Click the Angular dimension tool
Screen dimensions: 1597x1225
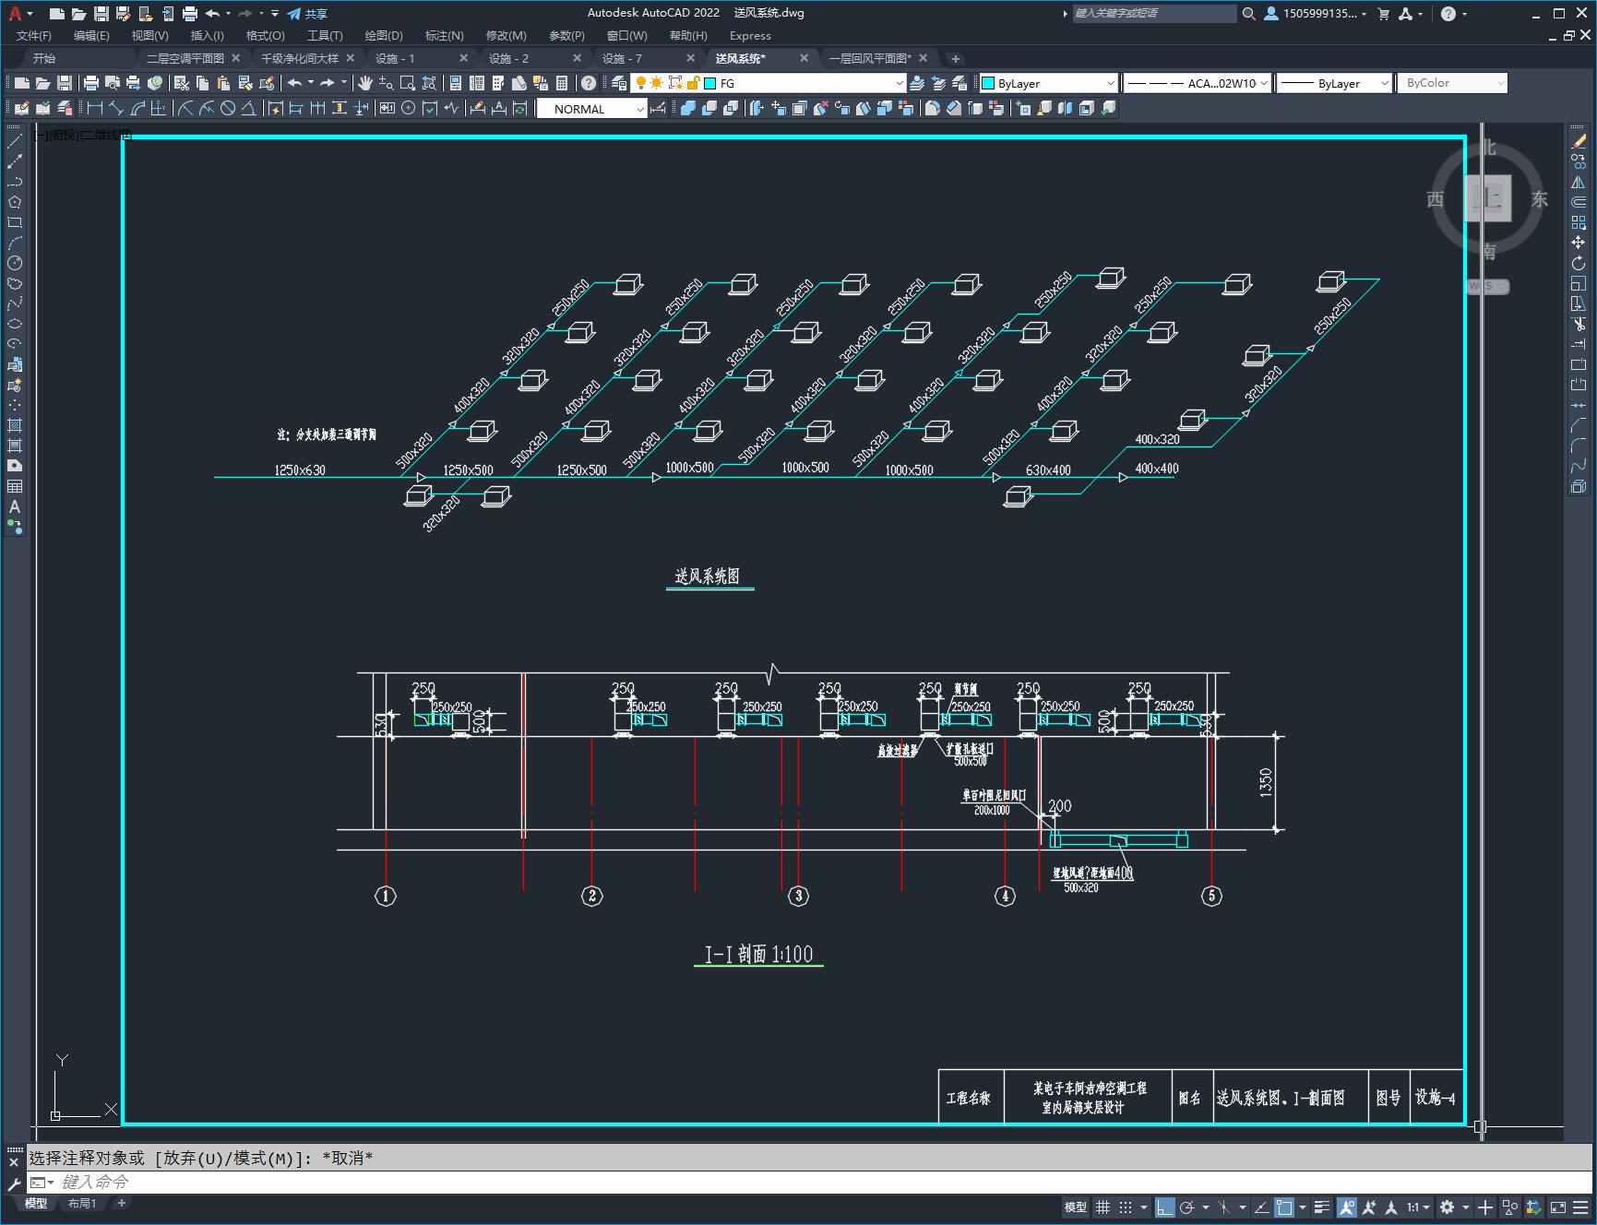pos(249,108)
